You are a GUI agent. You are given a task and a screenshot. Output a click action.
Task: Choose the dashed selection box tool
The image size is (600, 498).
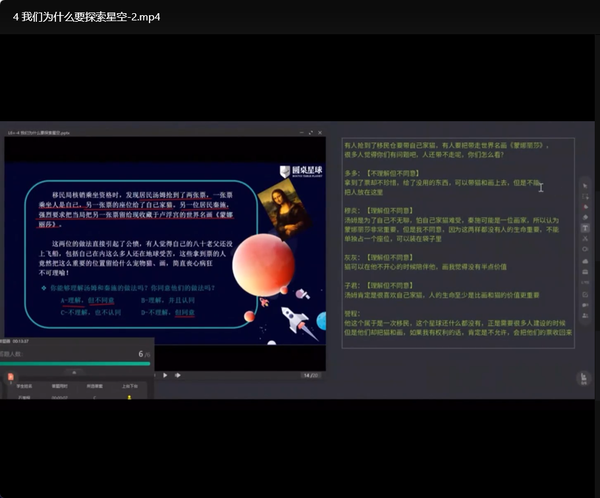click(x=585, y=196)
